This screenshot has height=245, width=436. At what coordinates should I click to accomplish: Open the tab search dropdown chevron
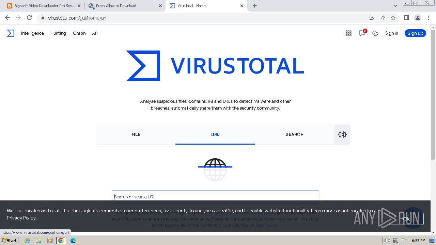point(395,6)
